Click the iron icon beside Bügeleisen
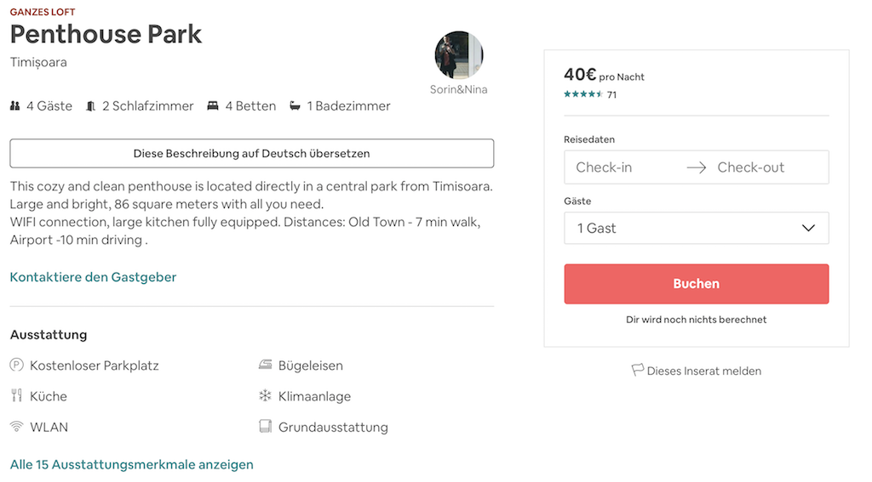872x482 pixels. click(265, 366)
